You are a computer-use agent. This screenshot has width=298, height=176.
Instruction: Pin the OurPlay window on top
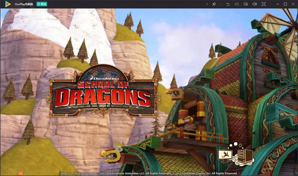214,4
